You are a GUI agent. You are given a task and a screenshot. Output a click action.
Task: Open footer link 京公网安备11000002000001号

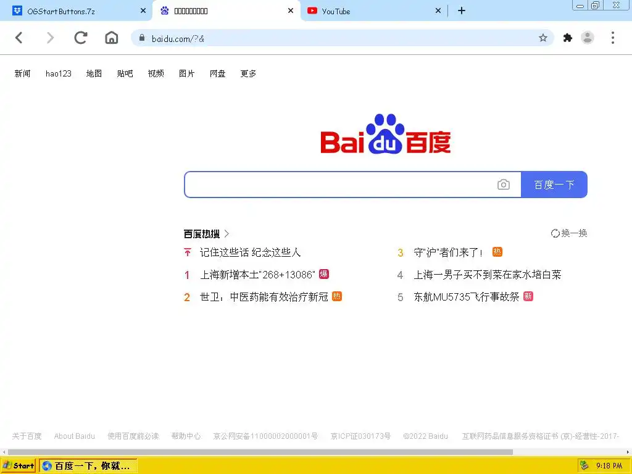(x=265, y=436)
